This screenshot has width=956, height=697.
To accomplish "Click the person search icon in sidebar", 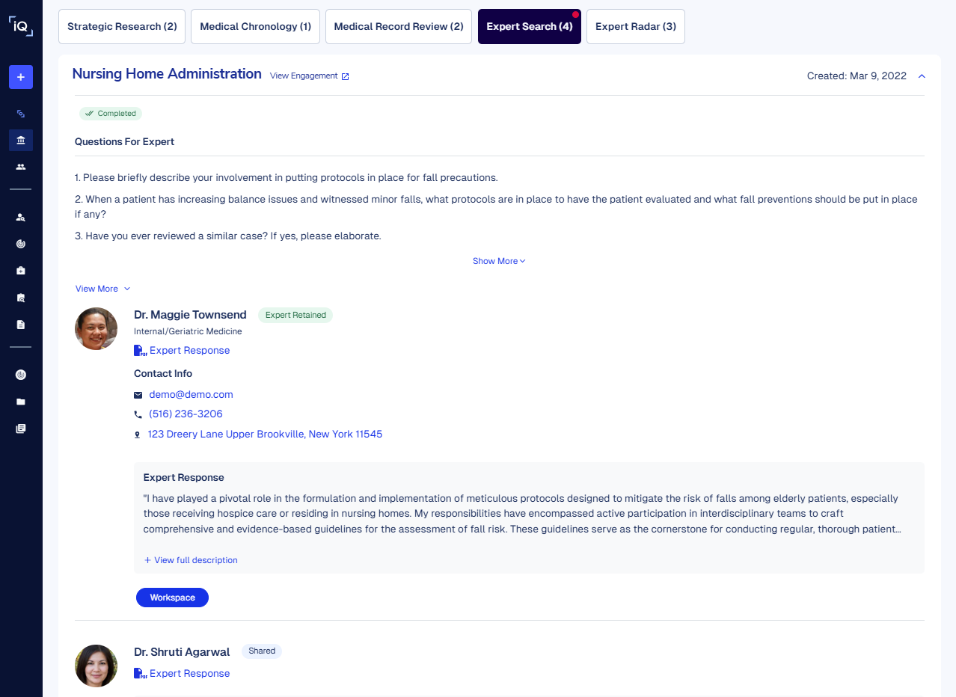I will pos(21,218).
